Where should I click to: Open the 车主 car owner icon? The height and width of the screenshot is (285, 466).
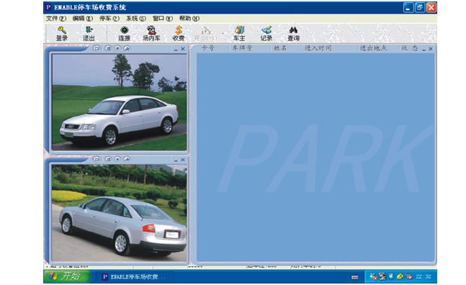point(239,33)
